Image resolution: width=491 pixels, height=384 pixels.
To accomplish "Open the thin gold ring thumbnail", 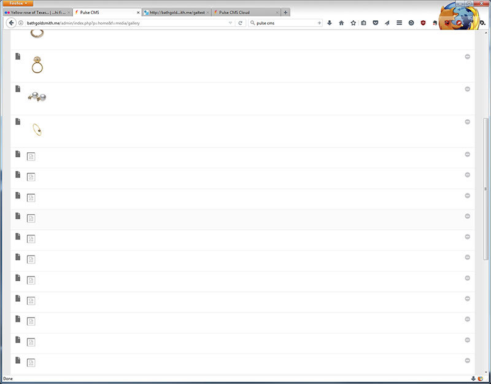I will [x=37, y=130].
